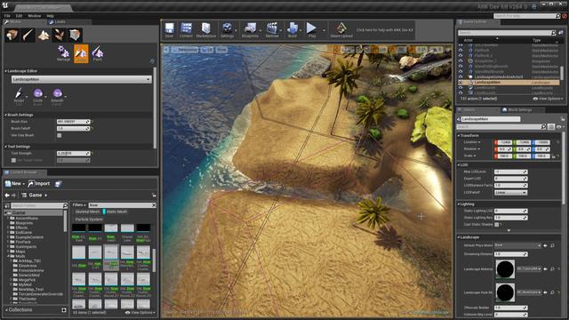Click the property matrix grid icon in Details
Viewport: 569px width, 320px height.
(x=551, y=126)
